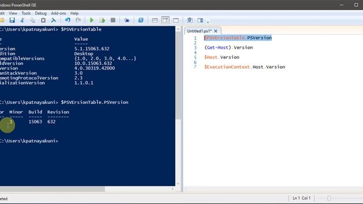Image resolution: width=363 pixels, height=204 pixels.
Task: Expand toolbar overflow options arrow
Action: tap(208, 22)
